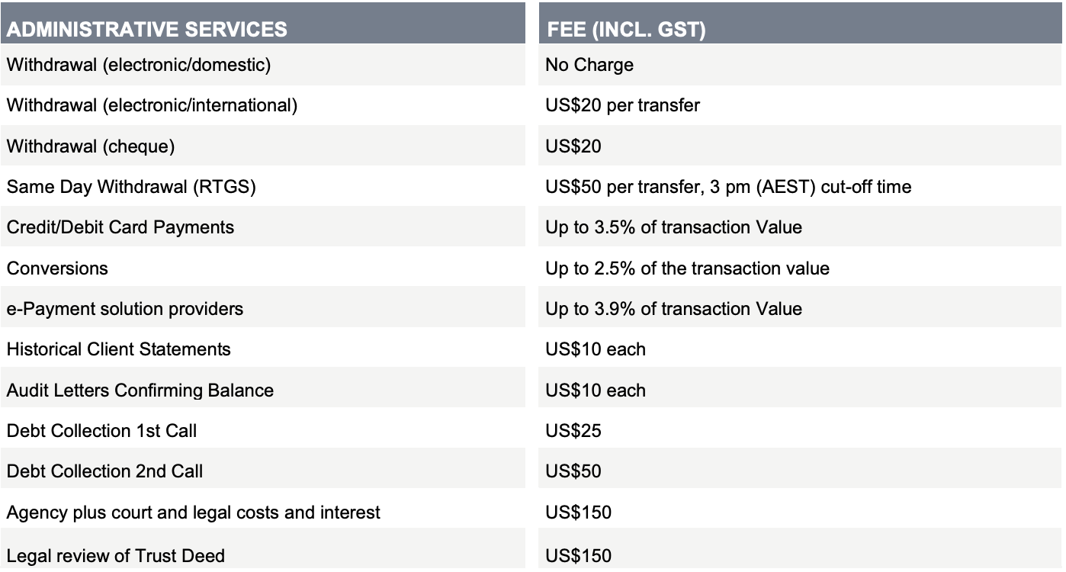This screenshot has width=1066, height=572.
Task: Click the US$50 fee for Debt Collection 2nd Call
Action: 573,471
